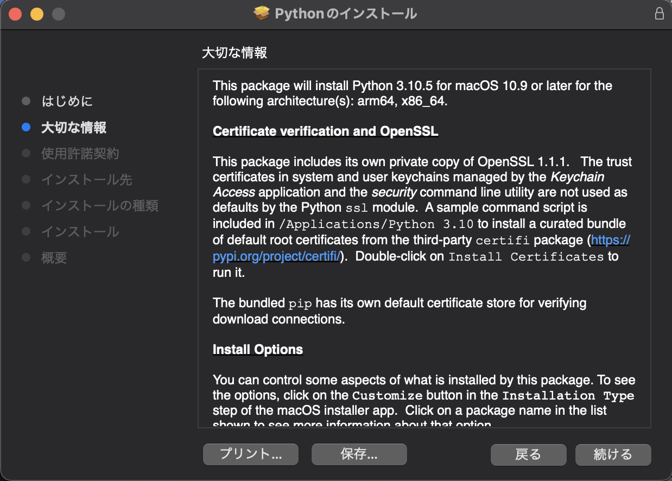Image resolution: width=672 pixels, height=481 pixels.
Task: Click the yellow minimize window button
Action: coord(36,14)
